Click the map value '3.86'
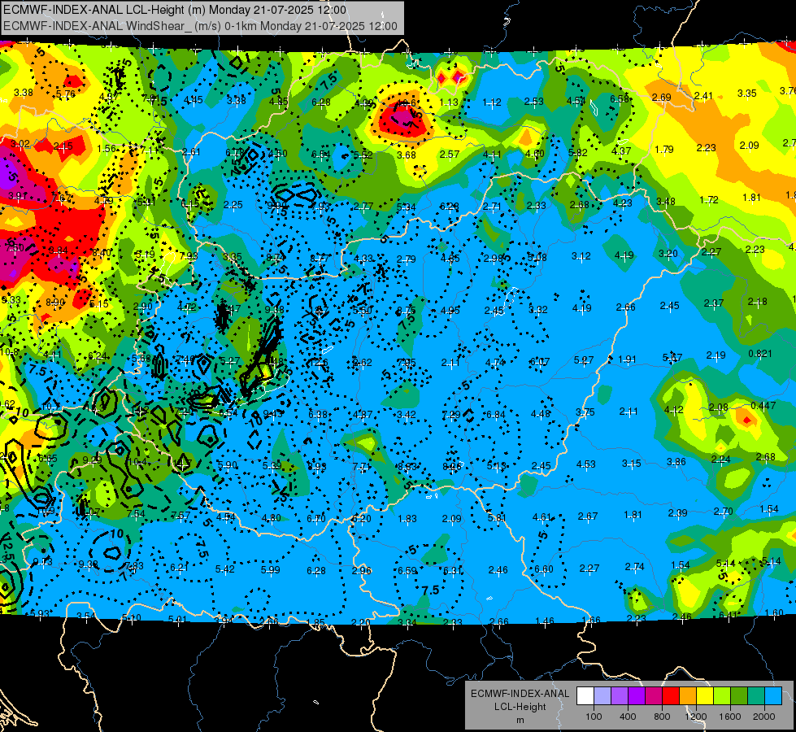Image resolution: width=796 pixels, height=732 pixels. pos(676,462)
